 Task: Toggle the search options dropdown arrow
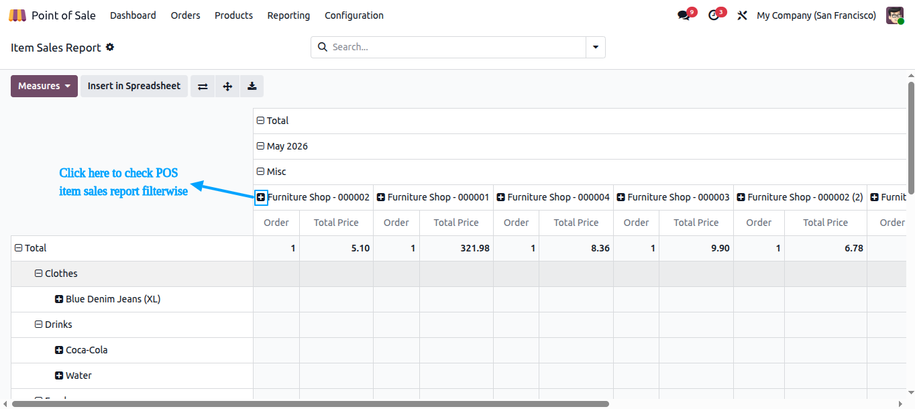596,47
